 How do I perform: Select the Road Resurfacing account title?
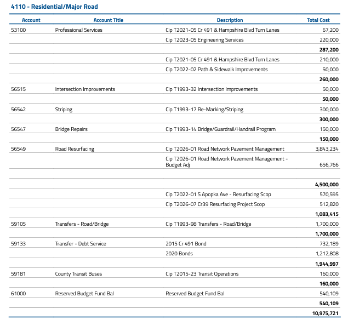75,149
